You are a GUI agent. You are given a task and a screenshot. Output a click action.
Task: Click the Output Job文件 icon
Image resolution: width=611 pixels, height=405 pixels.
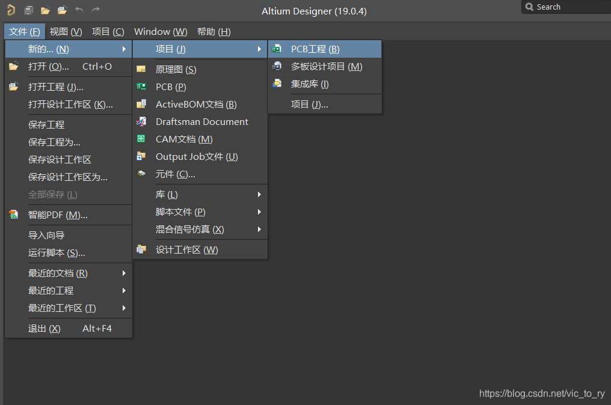pos(141,156)
